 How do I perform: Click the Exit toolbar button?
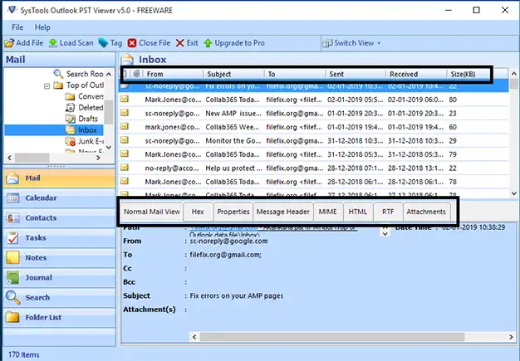point(187,42)
